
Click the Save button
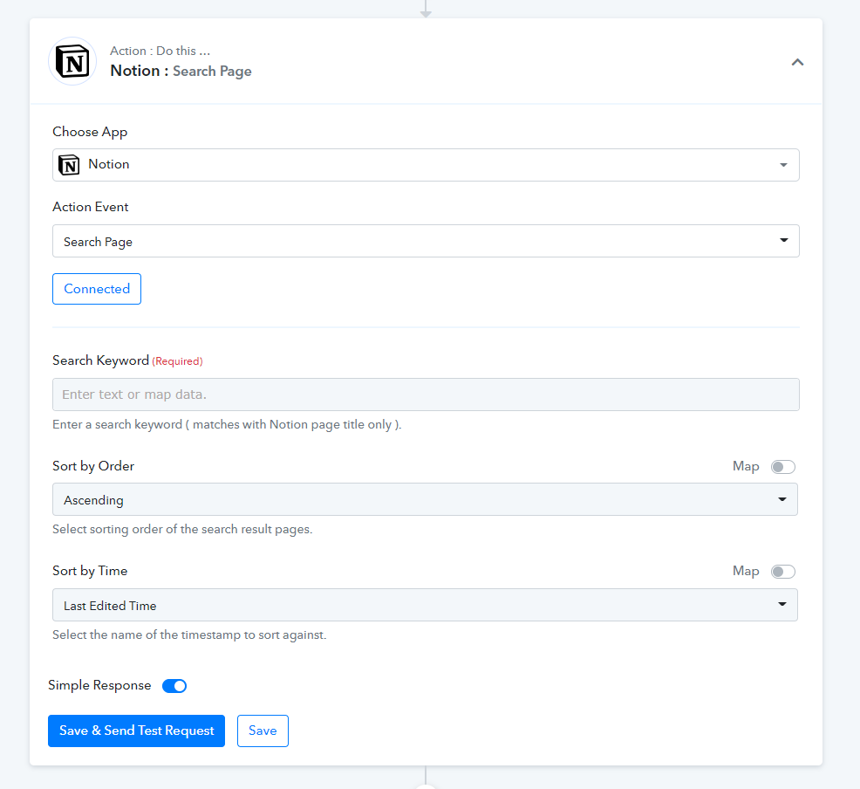point(263,731)
